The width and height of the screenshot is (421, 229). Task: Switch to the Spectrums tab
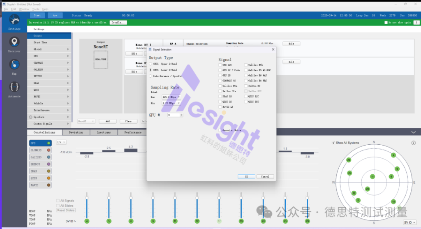104,132
